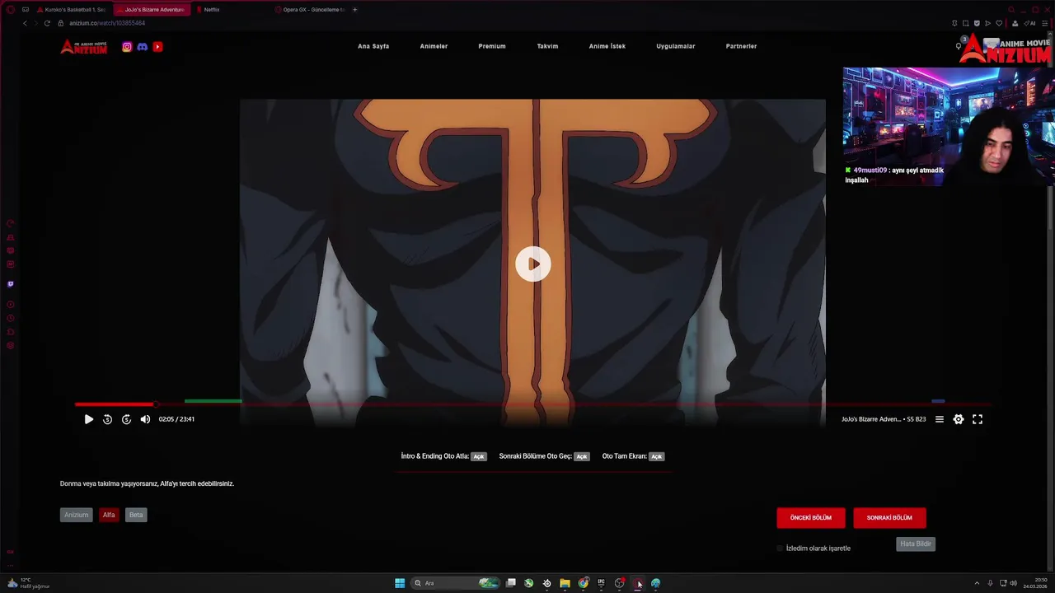
Task: Click the Windows taskbar search box
Action: tap(457, 583)
